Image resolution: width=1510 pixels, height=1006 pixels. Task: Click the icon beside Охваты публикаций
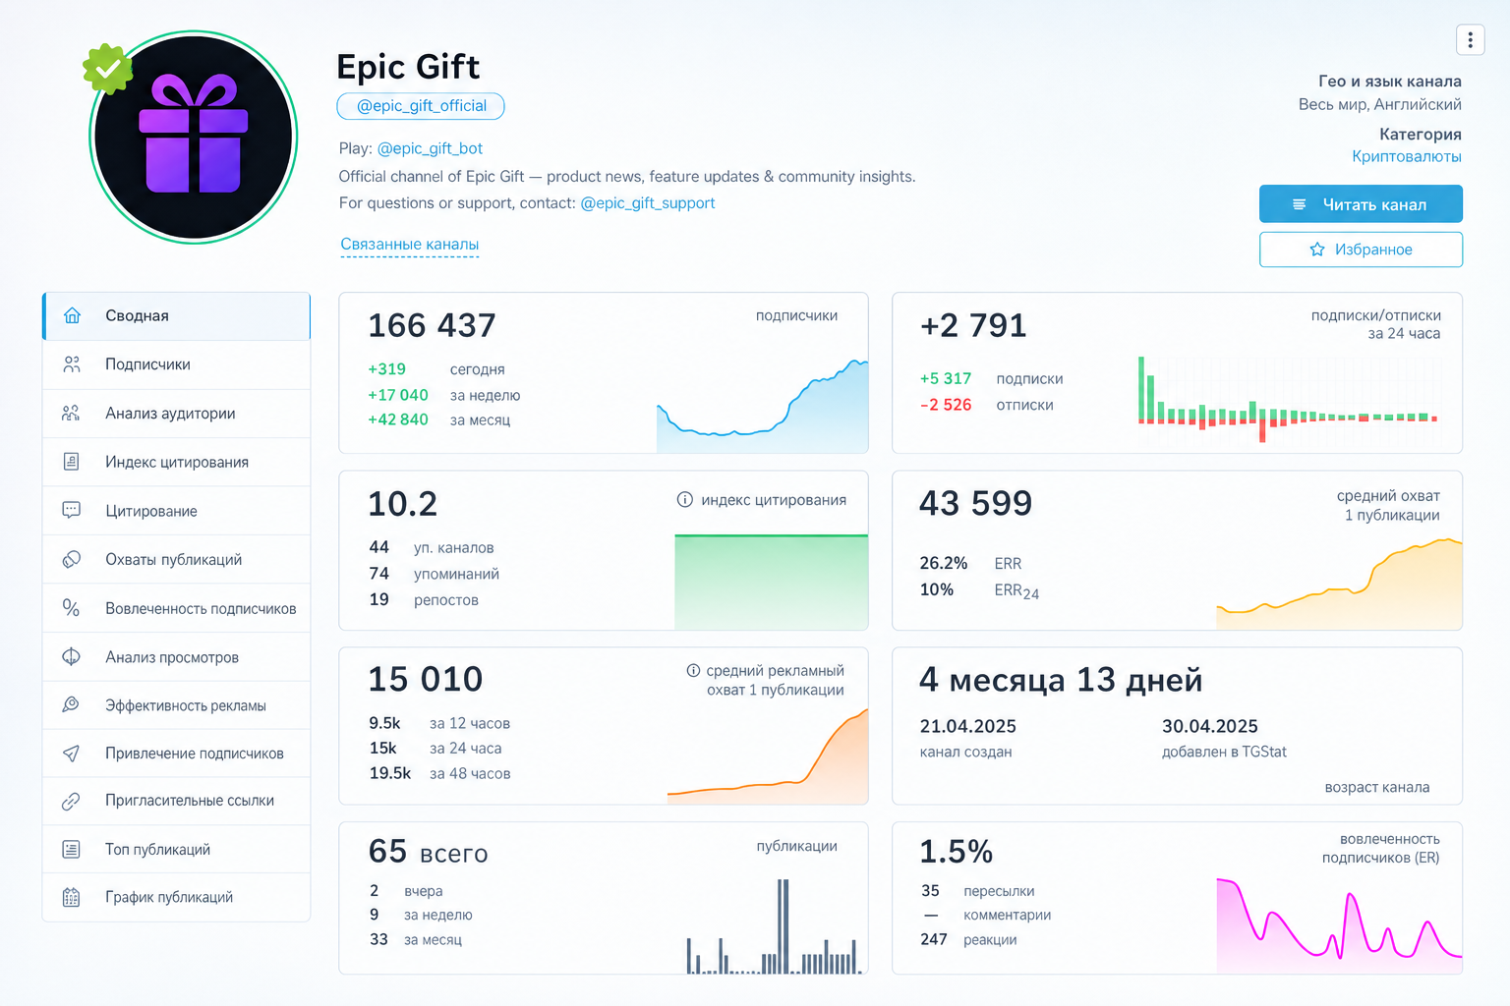(71, 559)
